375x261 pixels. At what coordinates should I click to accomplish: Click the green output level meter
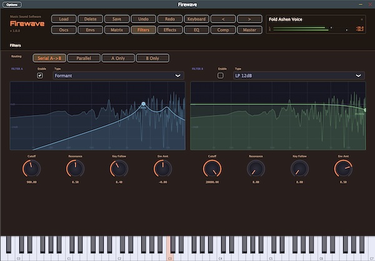[x=301, y=29]
